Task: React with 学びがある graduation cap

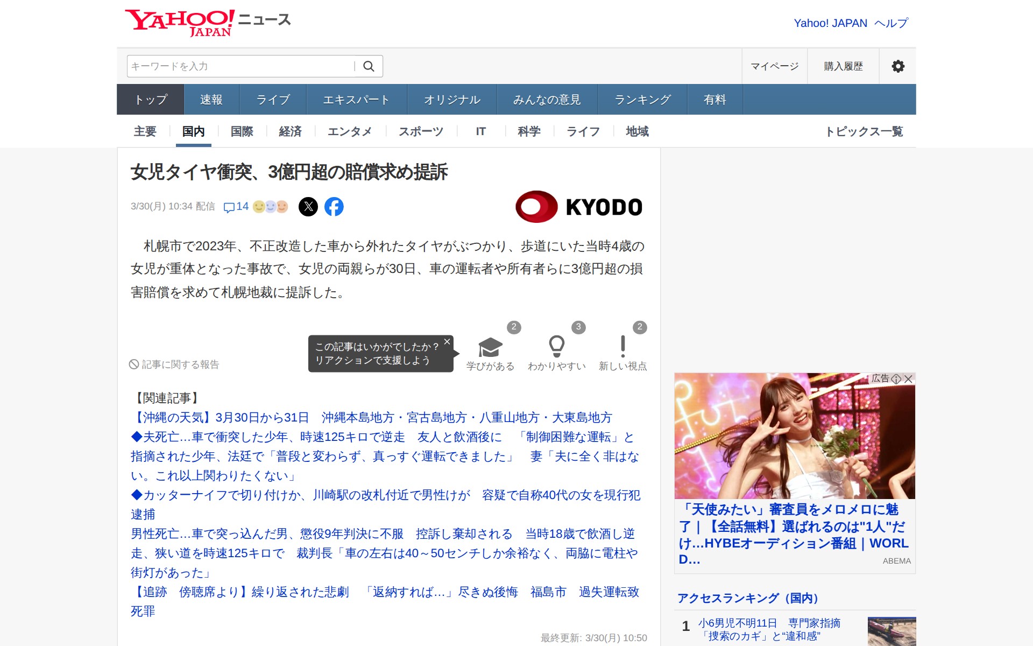Action: 490,348
